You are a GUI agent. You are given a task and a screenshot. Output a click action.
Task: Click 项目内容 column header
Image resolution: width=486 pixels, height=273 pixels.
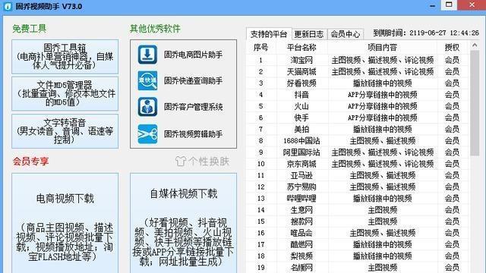[x=382, y=47]
